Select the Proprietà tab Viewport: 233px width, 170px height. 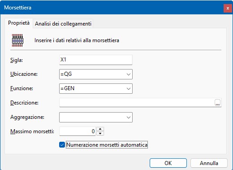point(19,23)
